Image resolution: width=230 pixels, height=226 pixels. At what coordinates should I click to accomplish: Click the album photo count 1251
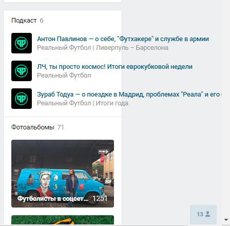(100, 198)
